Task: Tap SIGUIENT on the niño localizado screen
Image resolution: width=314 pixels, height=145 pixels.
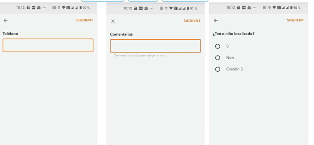Action: pos(295,20)
